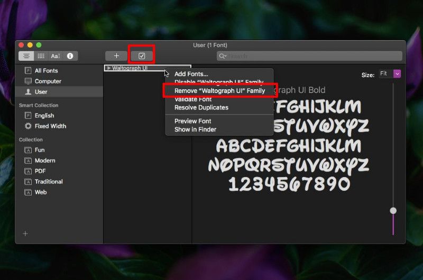Click the search magnifier icon
This screenshot has width=423, height=280.
pos(223,56)
